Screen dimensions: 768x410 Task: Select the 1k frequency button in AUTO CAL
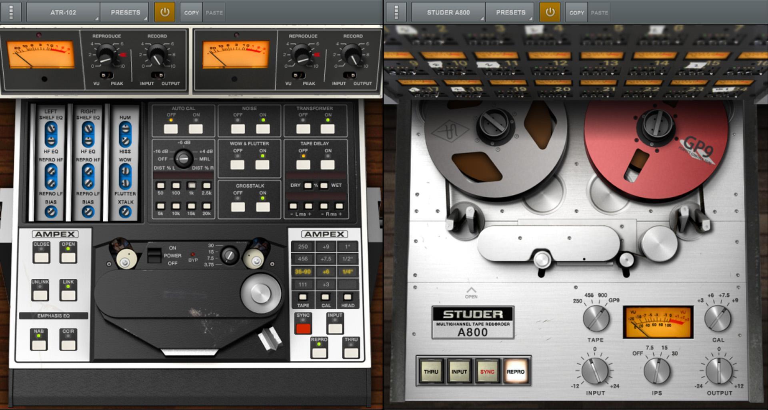(191, 186)
